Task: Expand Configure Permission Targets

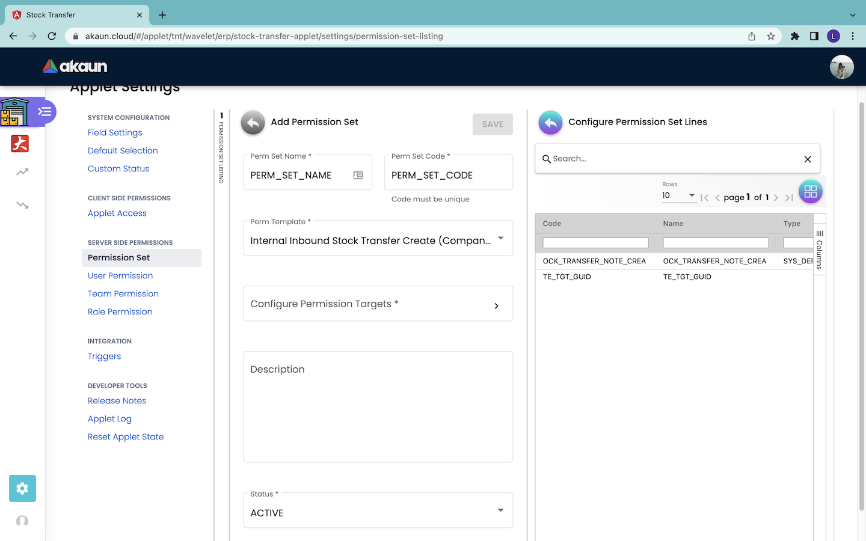Action: click(x=378, y=304)
